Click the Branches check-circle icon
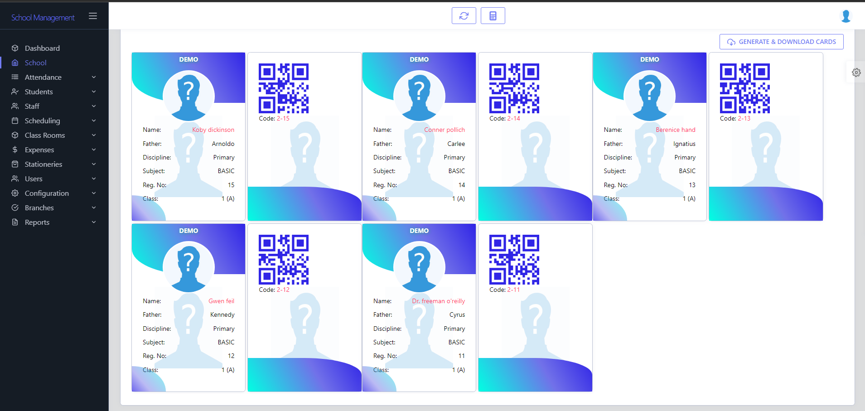 tap(15, 208)
